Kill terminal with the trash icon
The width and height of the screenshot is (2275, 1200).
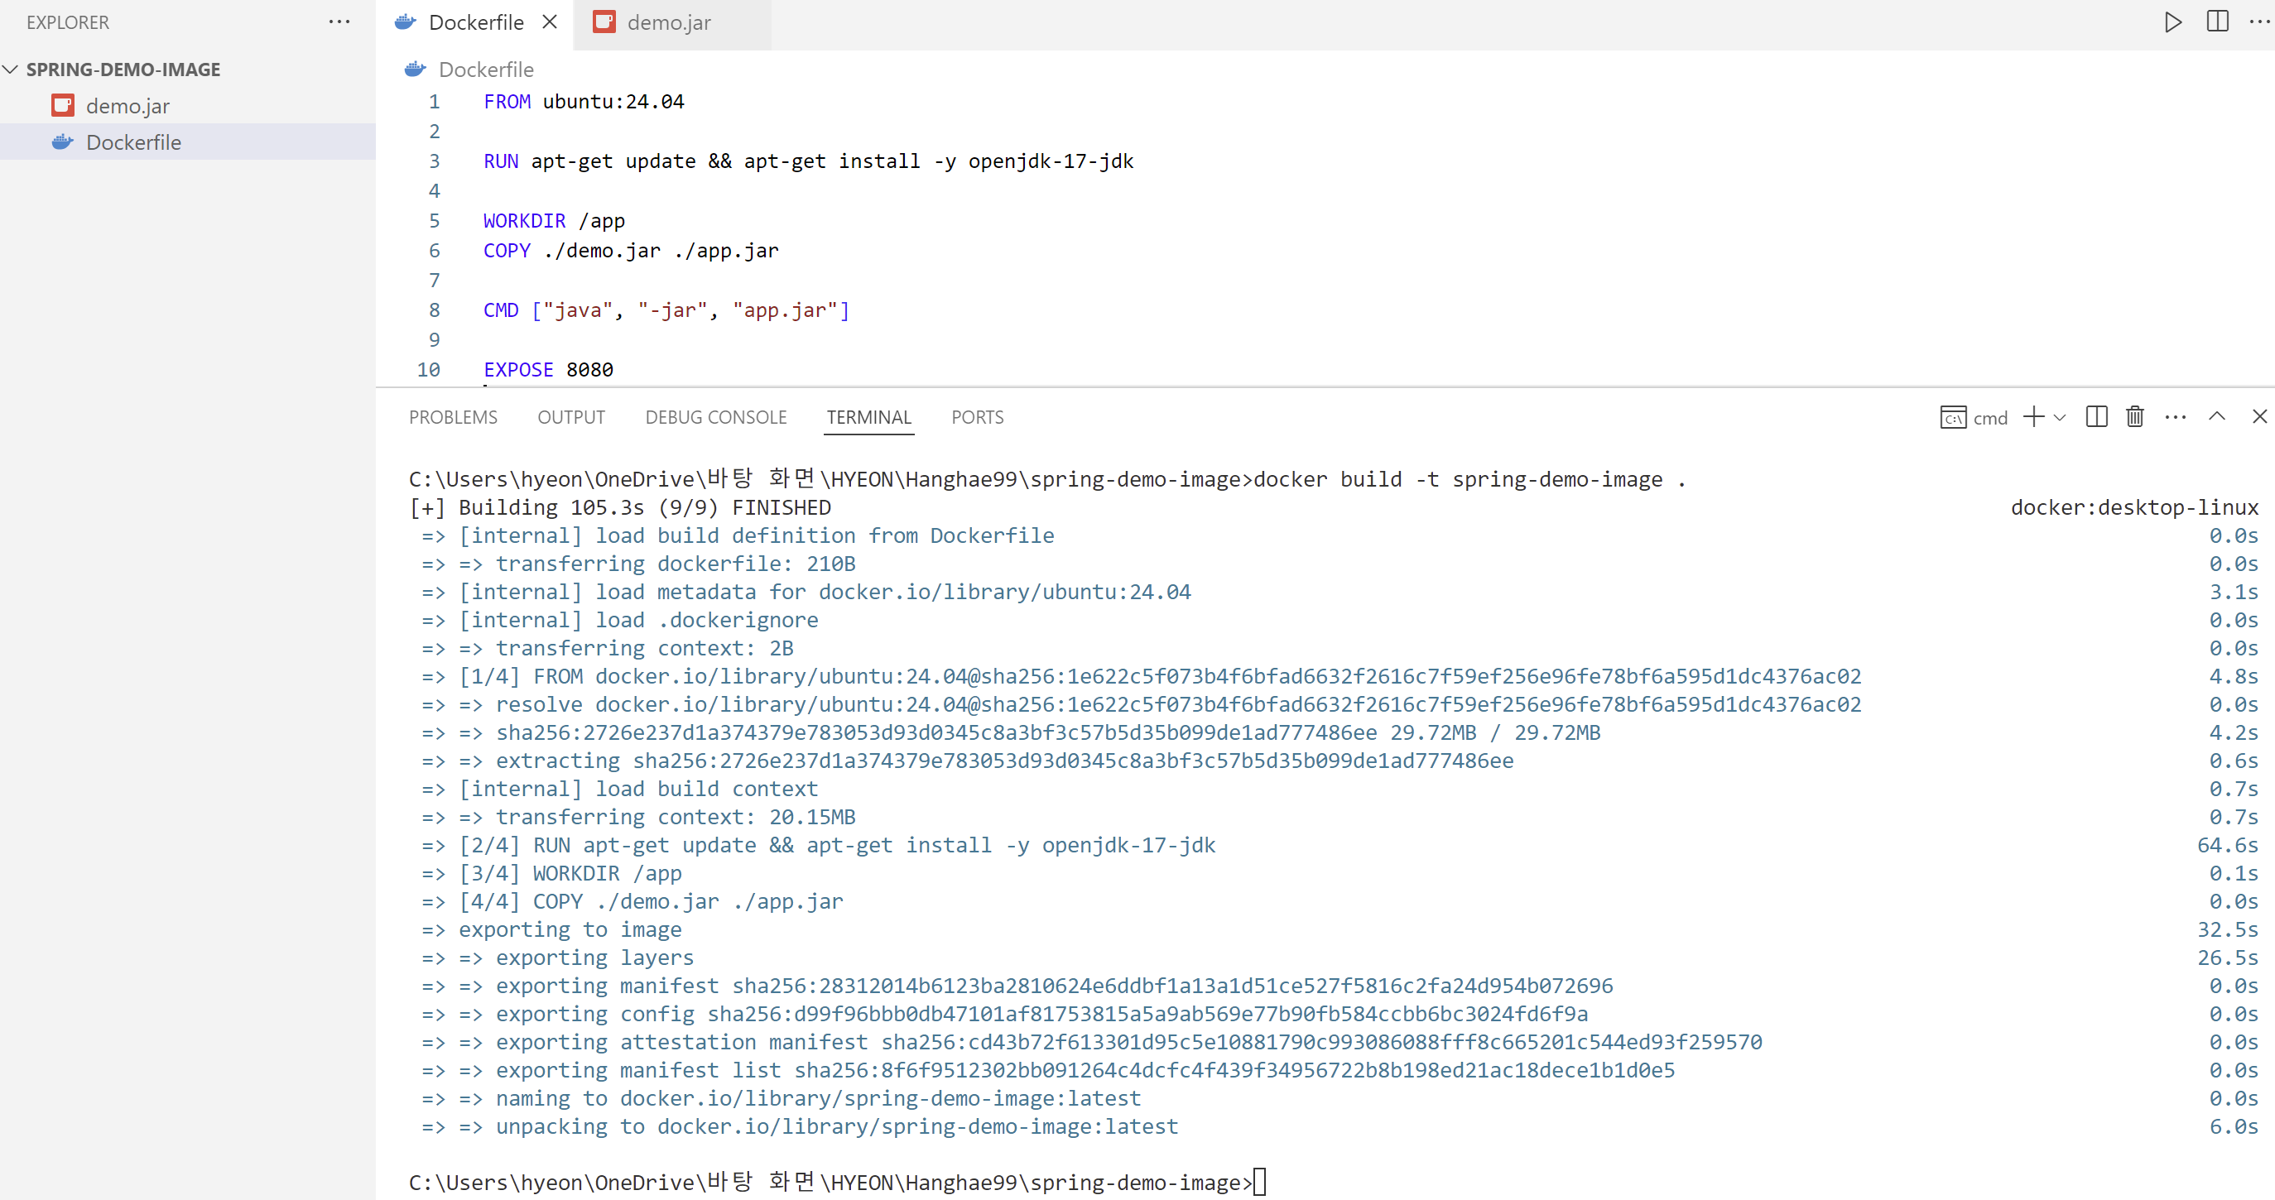pos(2134,417)
